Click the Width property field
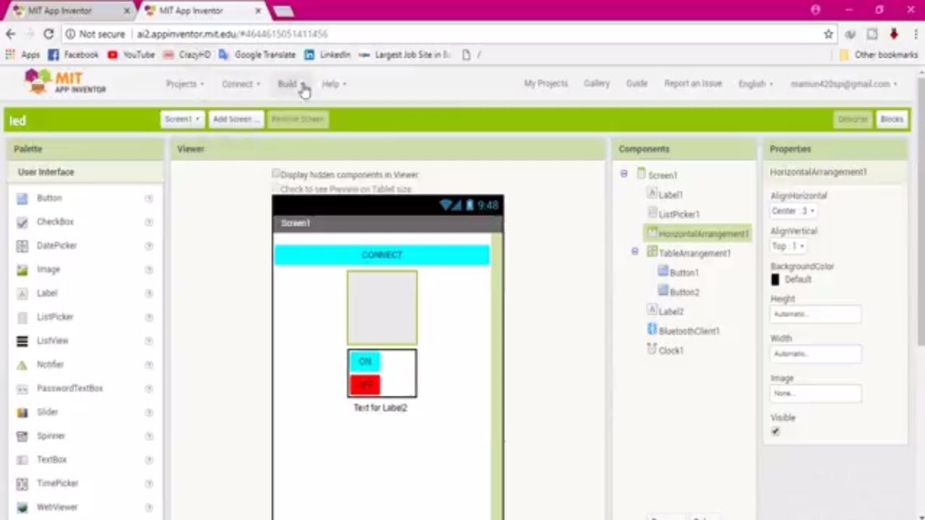This screenshot has width=925, height=520. click(x=816, y=354)
